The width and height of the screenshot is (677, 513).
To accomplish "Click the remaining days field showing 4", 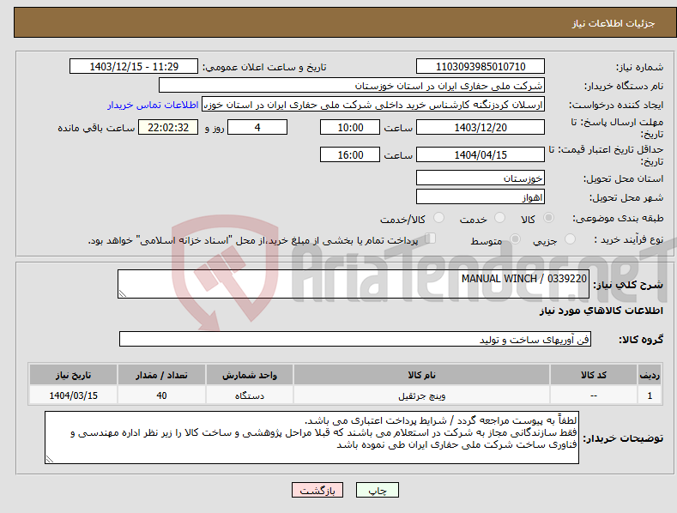I will [x=257, y=127].
